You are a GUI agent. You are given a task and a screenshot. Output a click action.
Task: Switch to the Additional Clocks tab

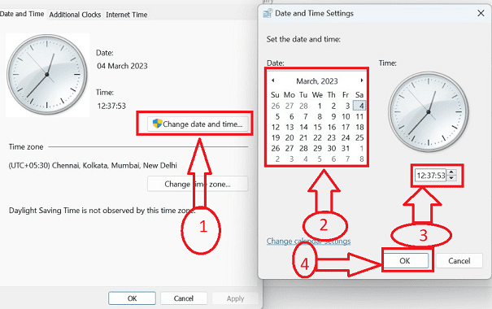click(75, 15)
